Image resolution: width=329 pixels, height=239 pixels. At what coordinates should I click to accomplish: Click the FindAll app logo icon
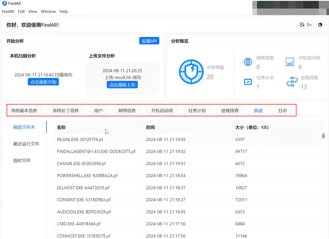[x=4, y=3]
